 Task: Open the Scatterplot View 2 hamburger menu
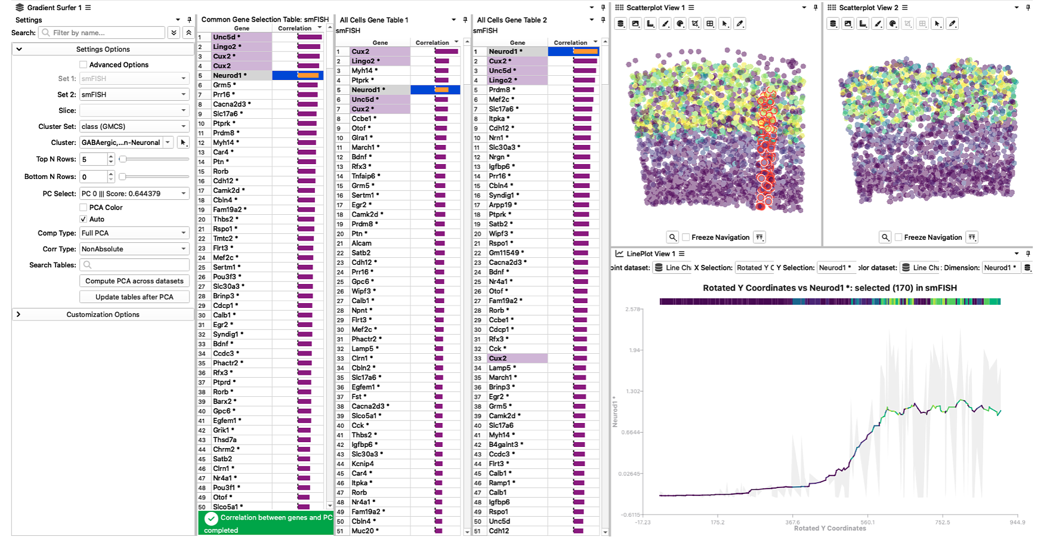point(905,8)
